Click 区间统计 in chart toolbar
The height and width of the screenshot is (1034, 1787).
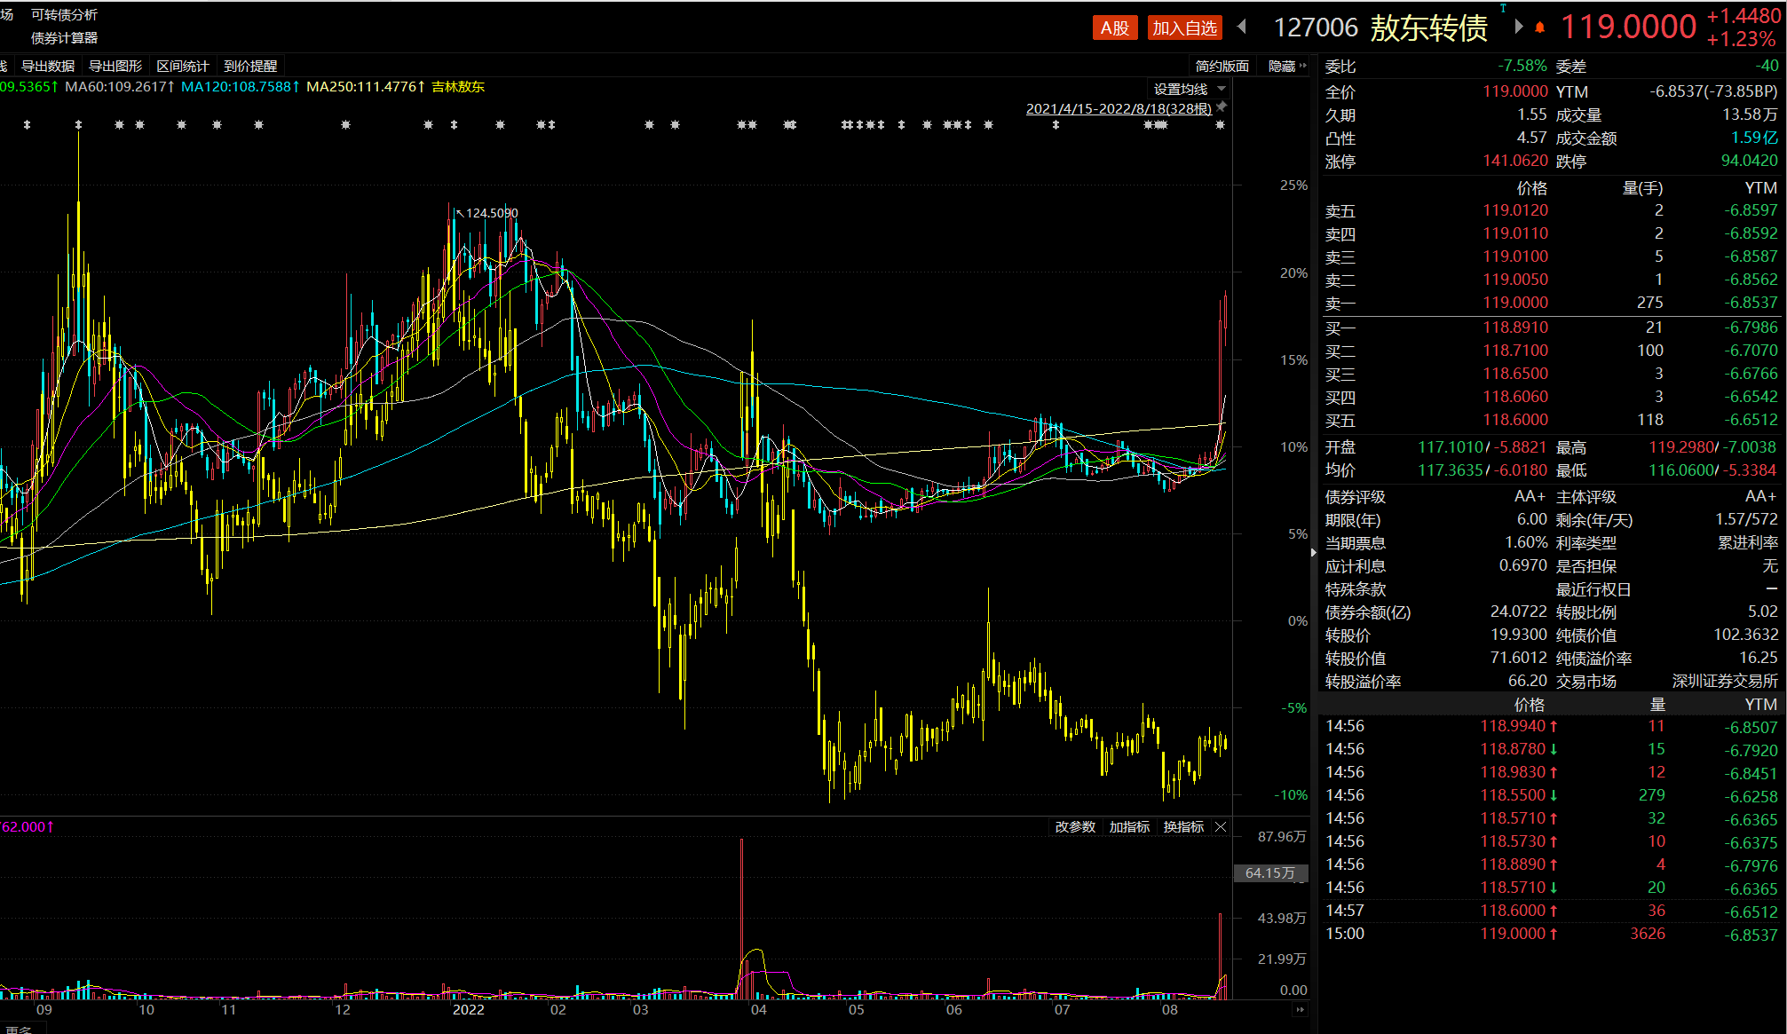coord(182,67)
